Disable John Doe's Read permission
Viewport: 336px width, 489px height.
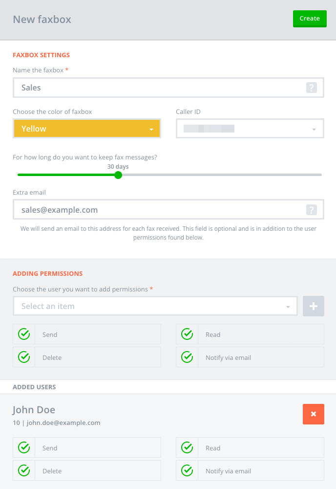click(187, 448)
